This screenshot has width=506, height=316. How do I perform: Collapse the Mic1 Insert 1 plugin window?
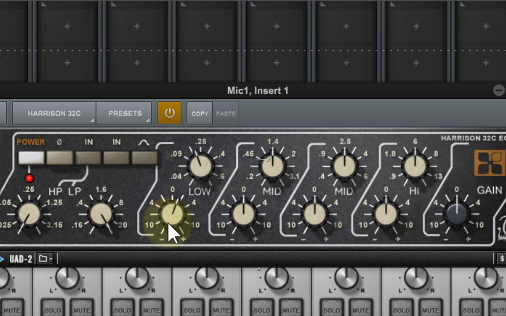point(499,90)
